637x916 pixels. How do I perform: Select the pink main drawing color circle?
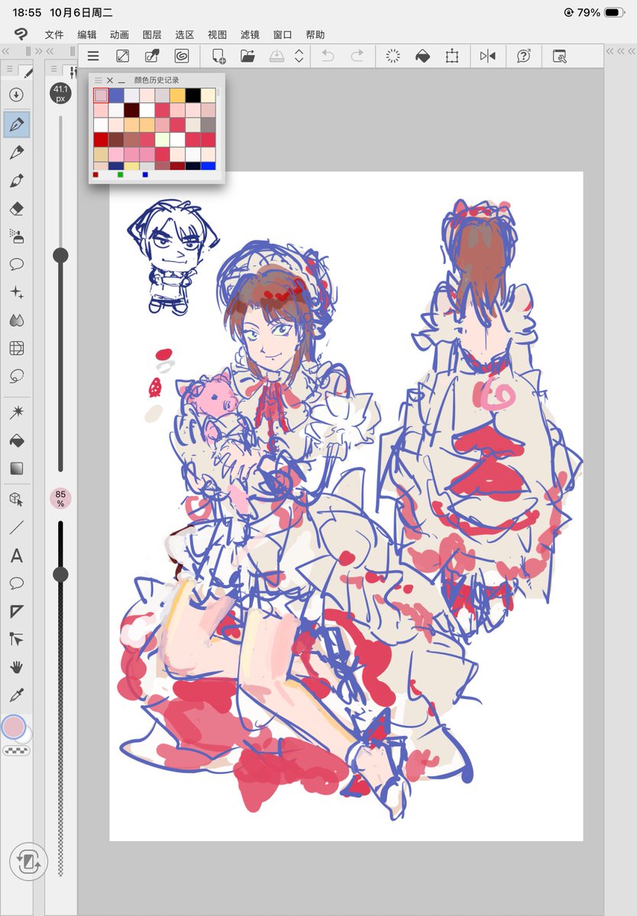[14, 727]
